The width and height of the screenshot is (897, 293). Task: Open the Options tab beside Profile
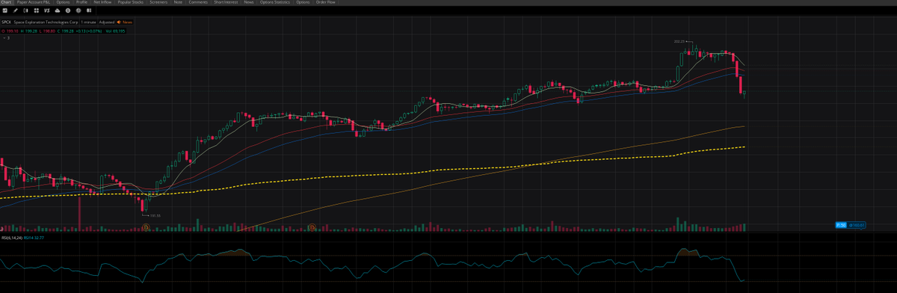63,2
